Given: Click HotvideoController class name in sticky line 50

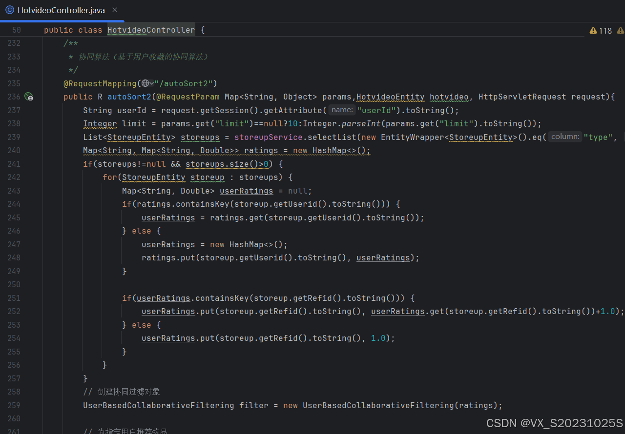Looking at the screenshot, I should [x=151, y=30].
